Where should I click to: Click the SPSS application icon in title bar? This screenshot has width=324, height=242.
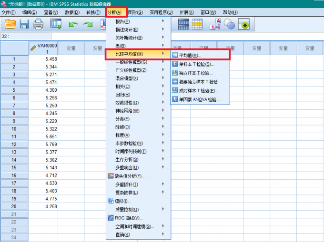(x=3, y=3)
